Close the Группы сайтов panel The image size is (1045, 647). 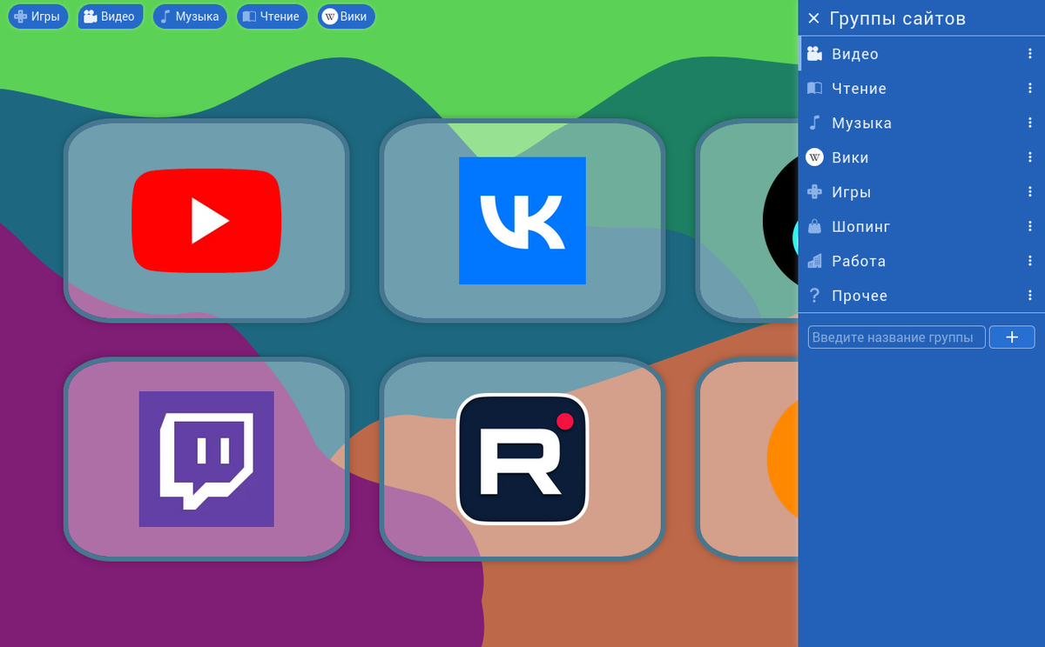point(814,18)
